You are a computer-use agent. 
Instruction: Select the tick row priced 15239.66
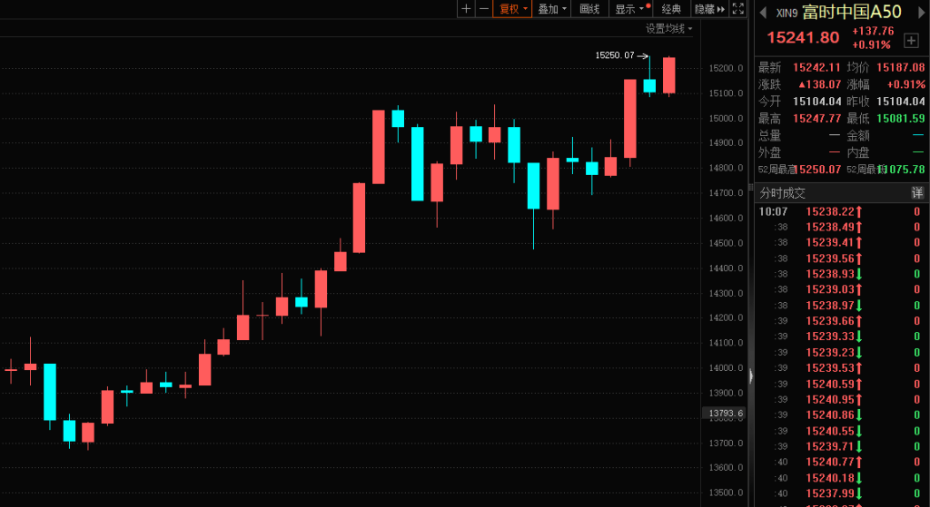[840, 321]
